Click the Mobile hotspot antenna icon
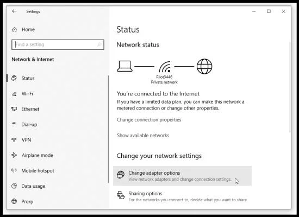 tap(14, 170)
